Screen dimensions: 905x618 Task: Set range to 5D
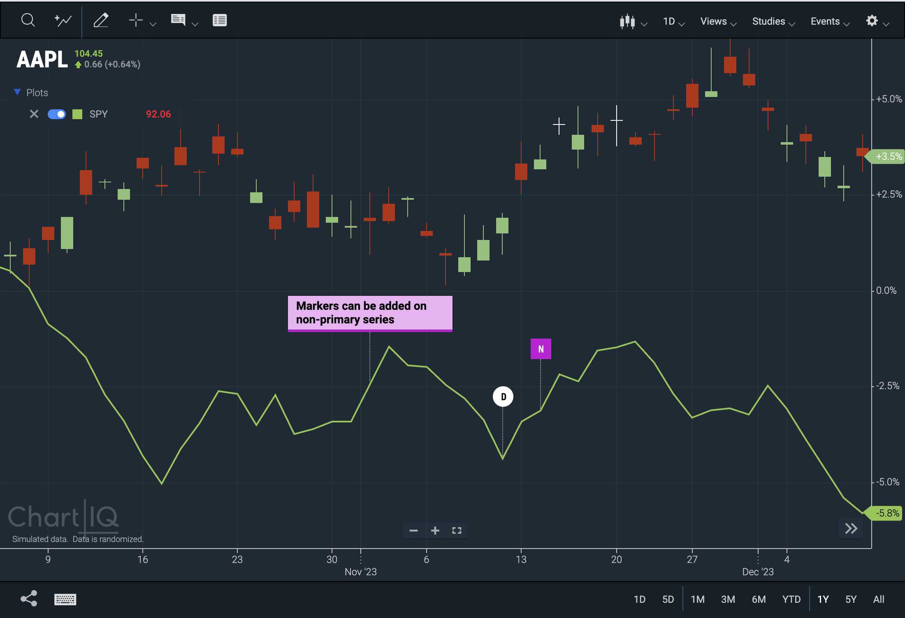pos(668,599)
